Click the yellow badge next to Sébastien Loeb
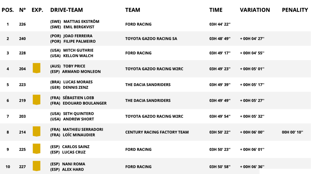Screen dimensions: 315x174 click(x=37, y=100)
